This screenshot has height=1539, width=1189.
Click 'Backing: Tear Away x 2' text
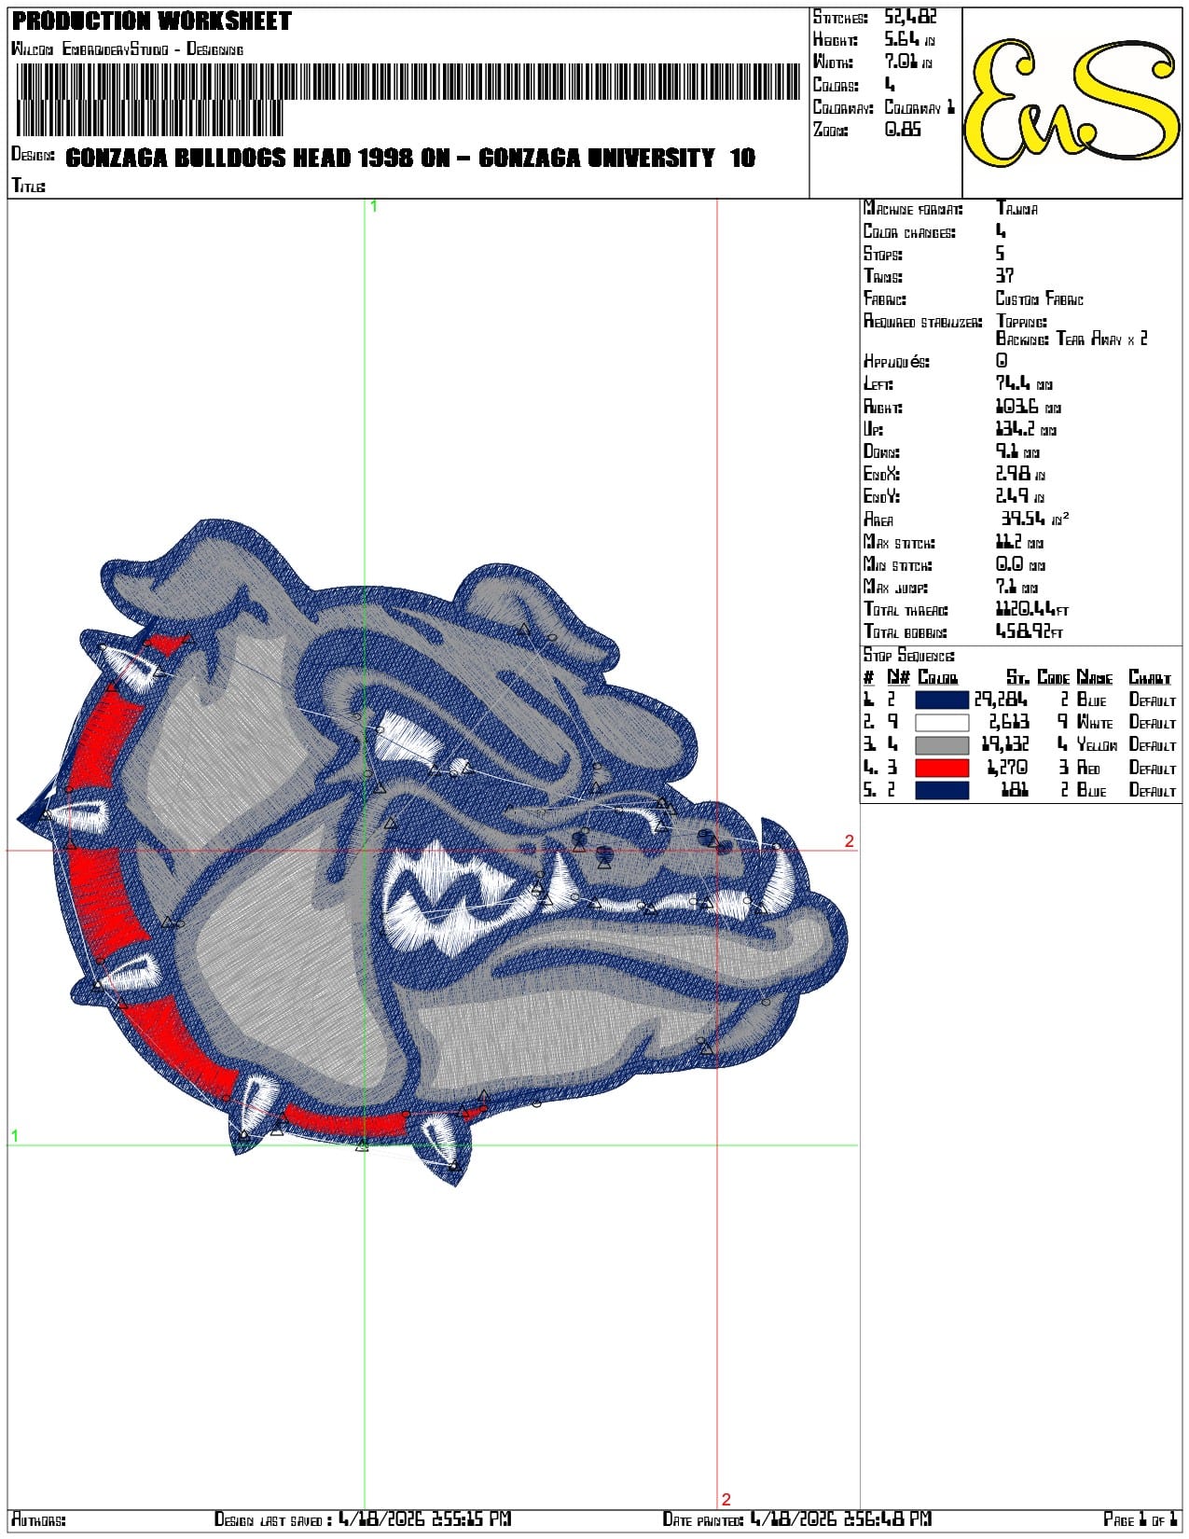pyautogui.click(x=1071, y=339)
